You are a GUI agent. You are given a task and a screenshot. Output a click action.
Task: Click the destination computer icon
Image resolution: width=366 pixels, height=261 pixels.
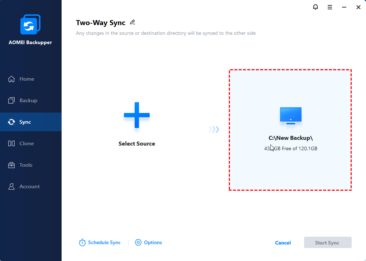point(290,116)
